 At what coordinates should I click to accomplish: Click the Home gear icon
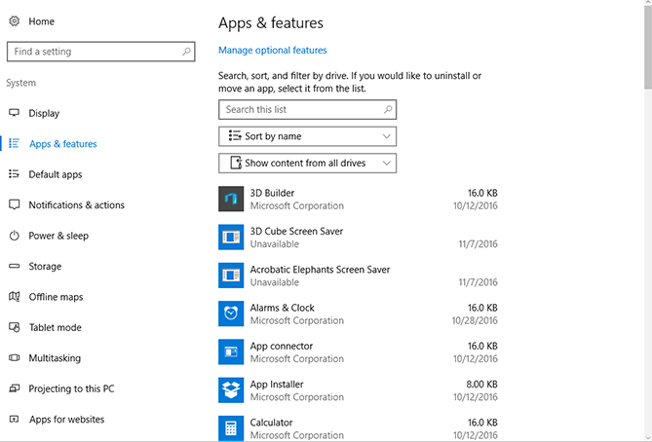pos(15,21)
